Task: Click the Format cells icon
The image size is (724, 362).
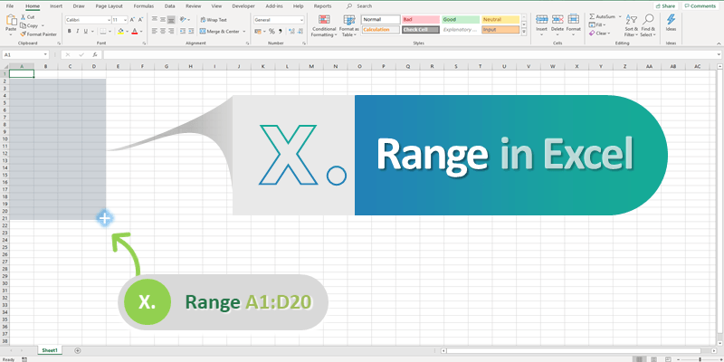Action: click(574, 19)
